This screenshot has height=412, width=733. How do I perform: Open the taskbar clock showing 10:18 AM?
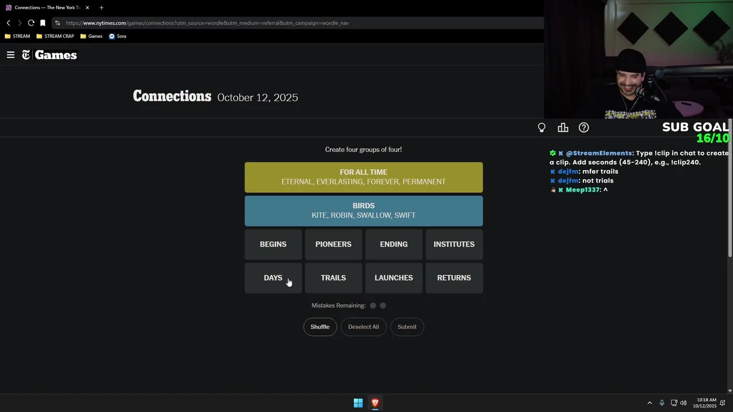(704, 403)
